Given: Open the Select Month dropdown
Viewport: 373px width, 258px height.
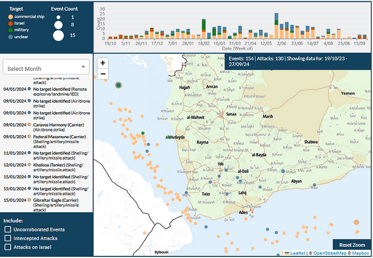Looking at the screenshot, I should (x=46, y=68).
